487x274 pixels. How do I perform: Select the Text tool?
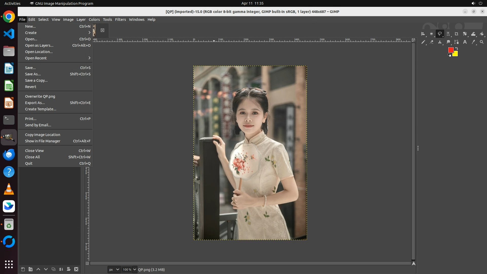465,42
